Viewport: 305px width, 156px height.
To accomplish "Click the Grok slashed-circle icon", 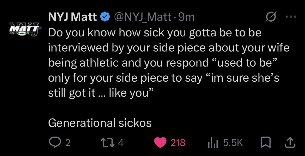I will pos(270,17).
